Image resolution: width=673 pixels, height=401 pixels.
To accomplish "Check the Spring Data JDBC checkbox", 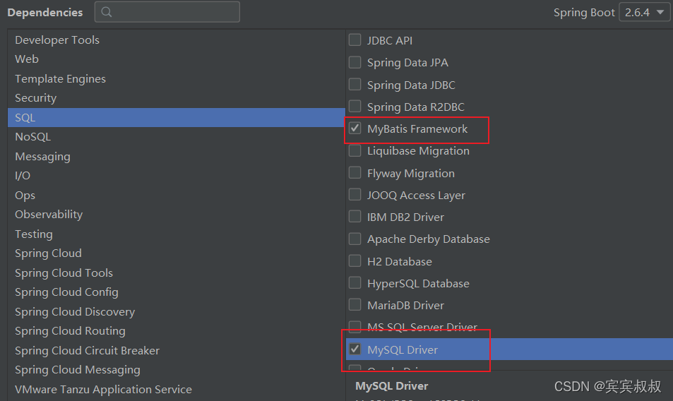I will coord(355,85).
